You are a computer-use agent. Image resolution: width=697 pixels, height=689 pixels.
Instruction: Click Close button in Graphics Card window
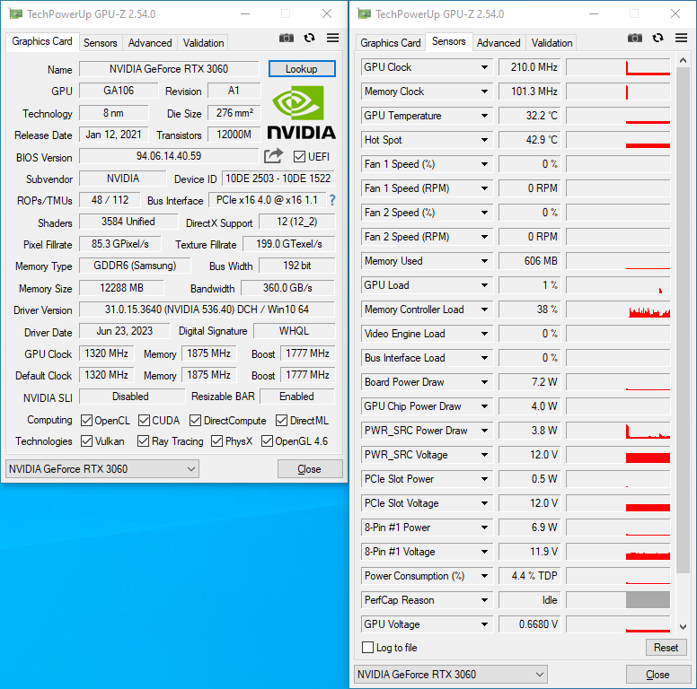click(x=309, y=469)
